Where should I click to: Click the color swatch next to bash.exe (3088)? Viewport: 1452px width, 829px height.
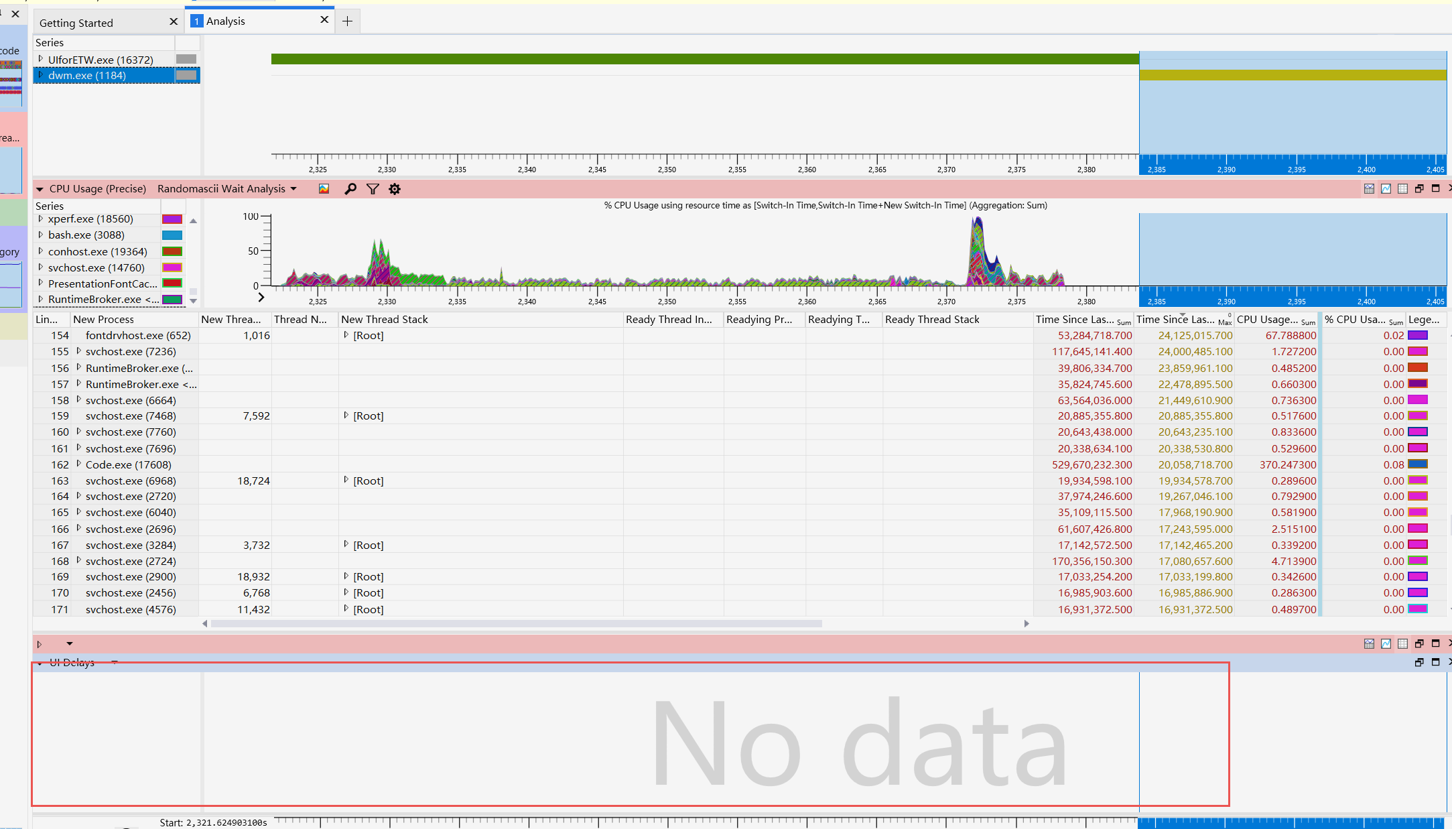(x=172, y=235)
